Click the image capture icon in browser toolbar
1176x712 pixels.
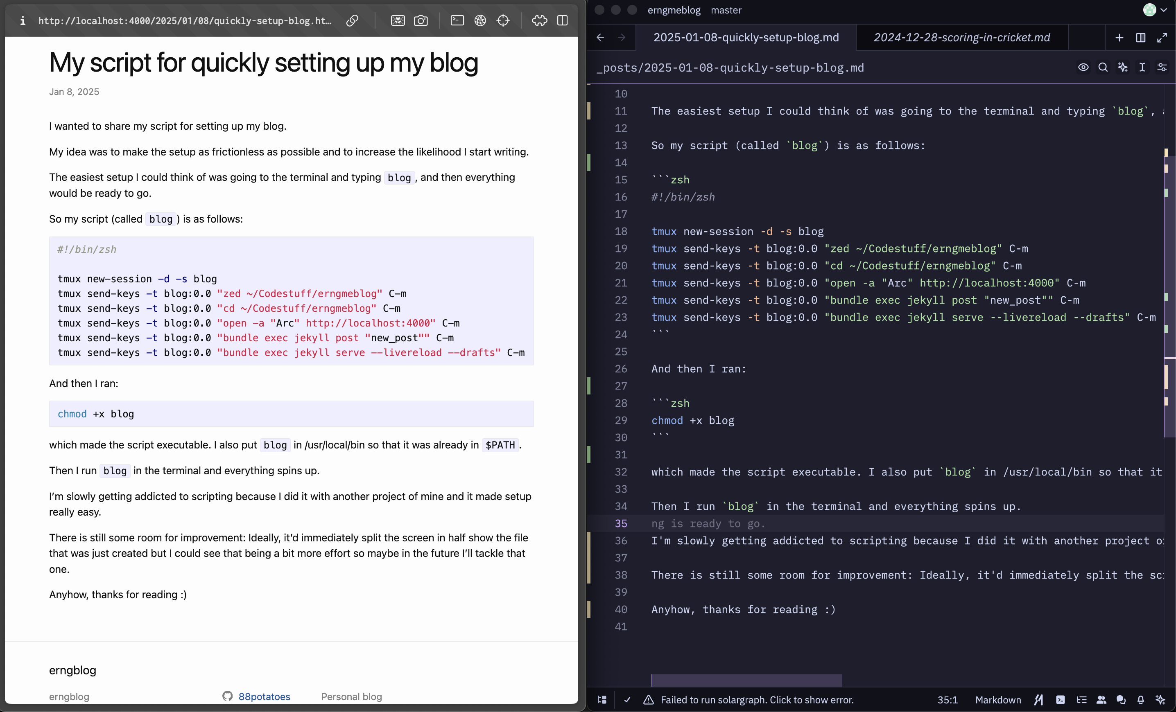[x=398, y=20]
